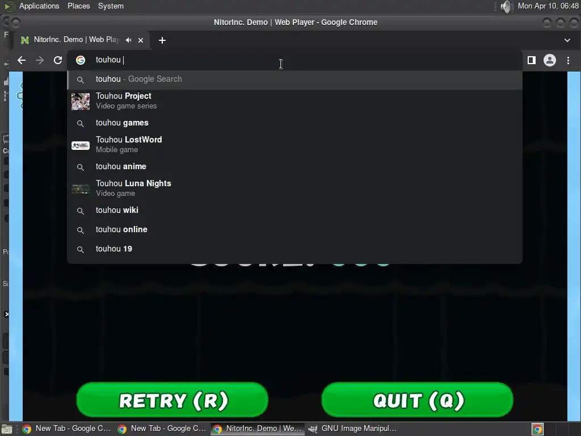Click the Touhou LostWord logo thumbnail

pyautogui.click(x=81, y=145)
